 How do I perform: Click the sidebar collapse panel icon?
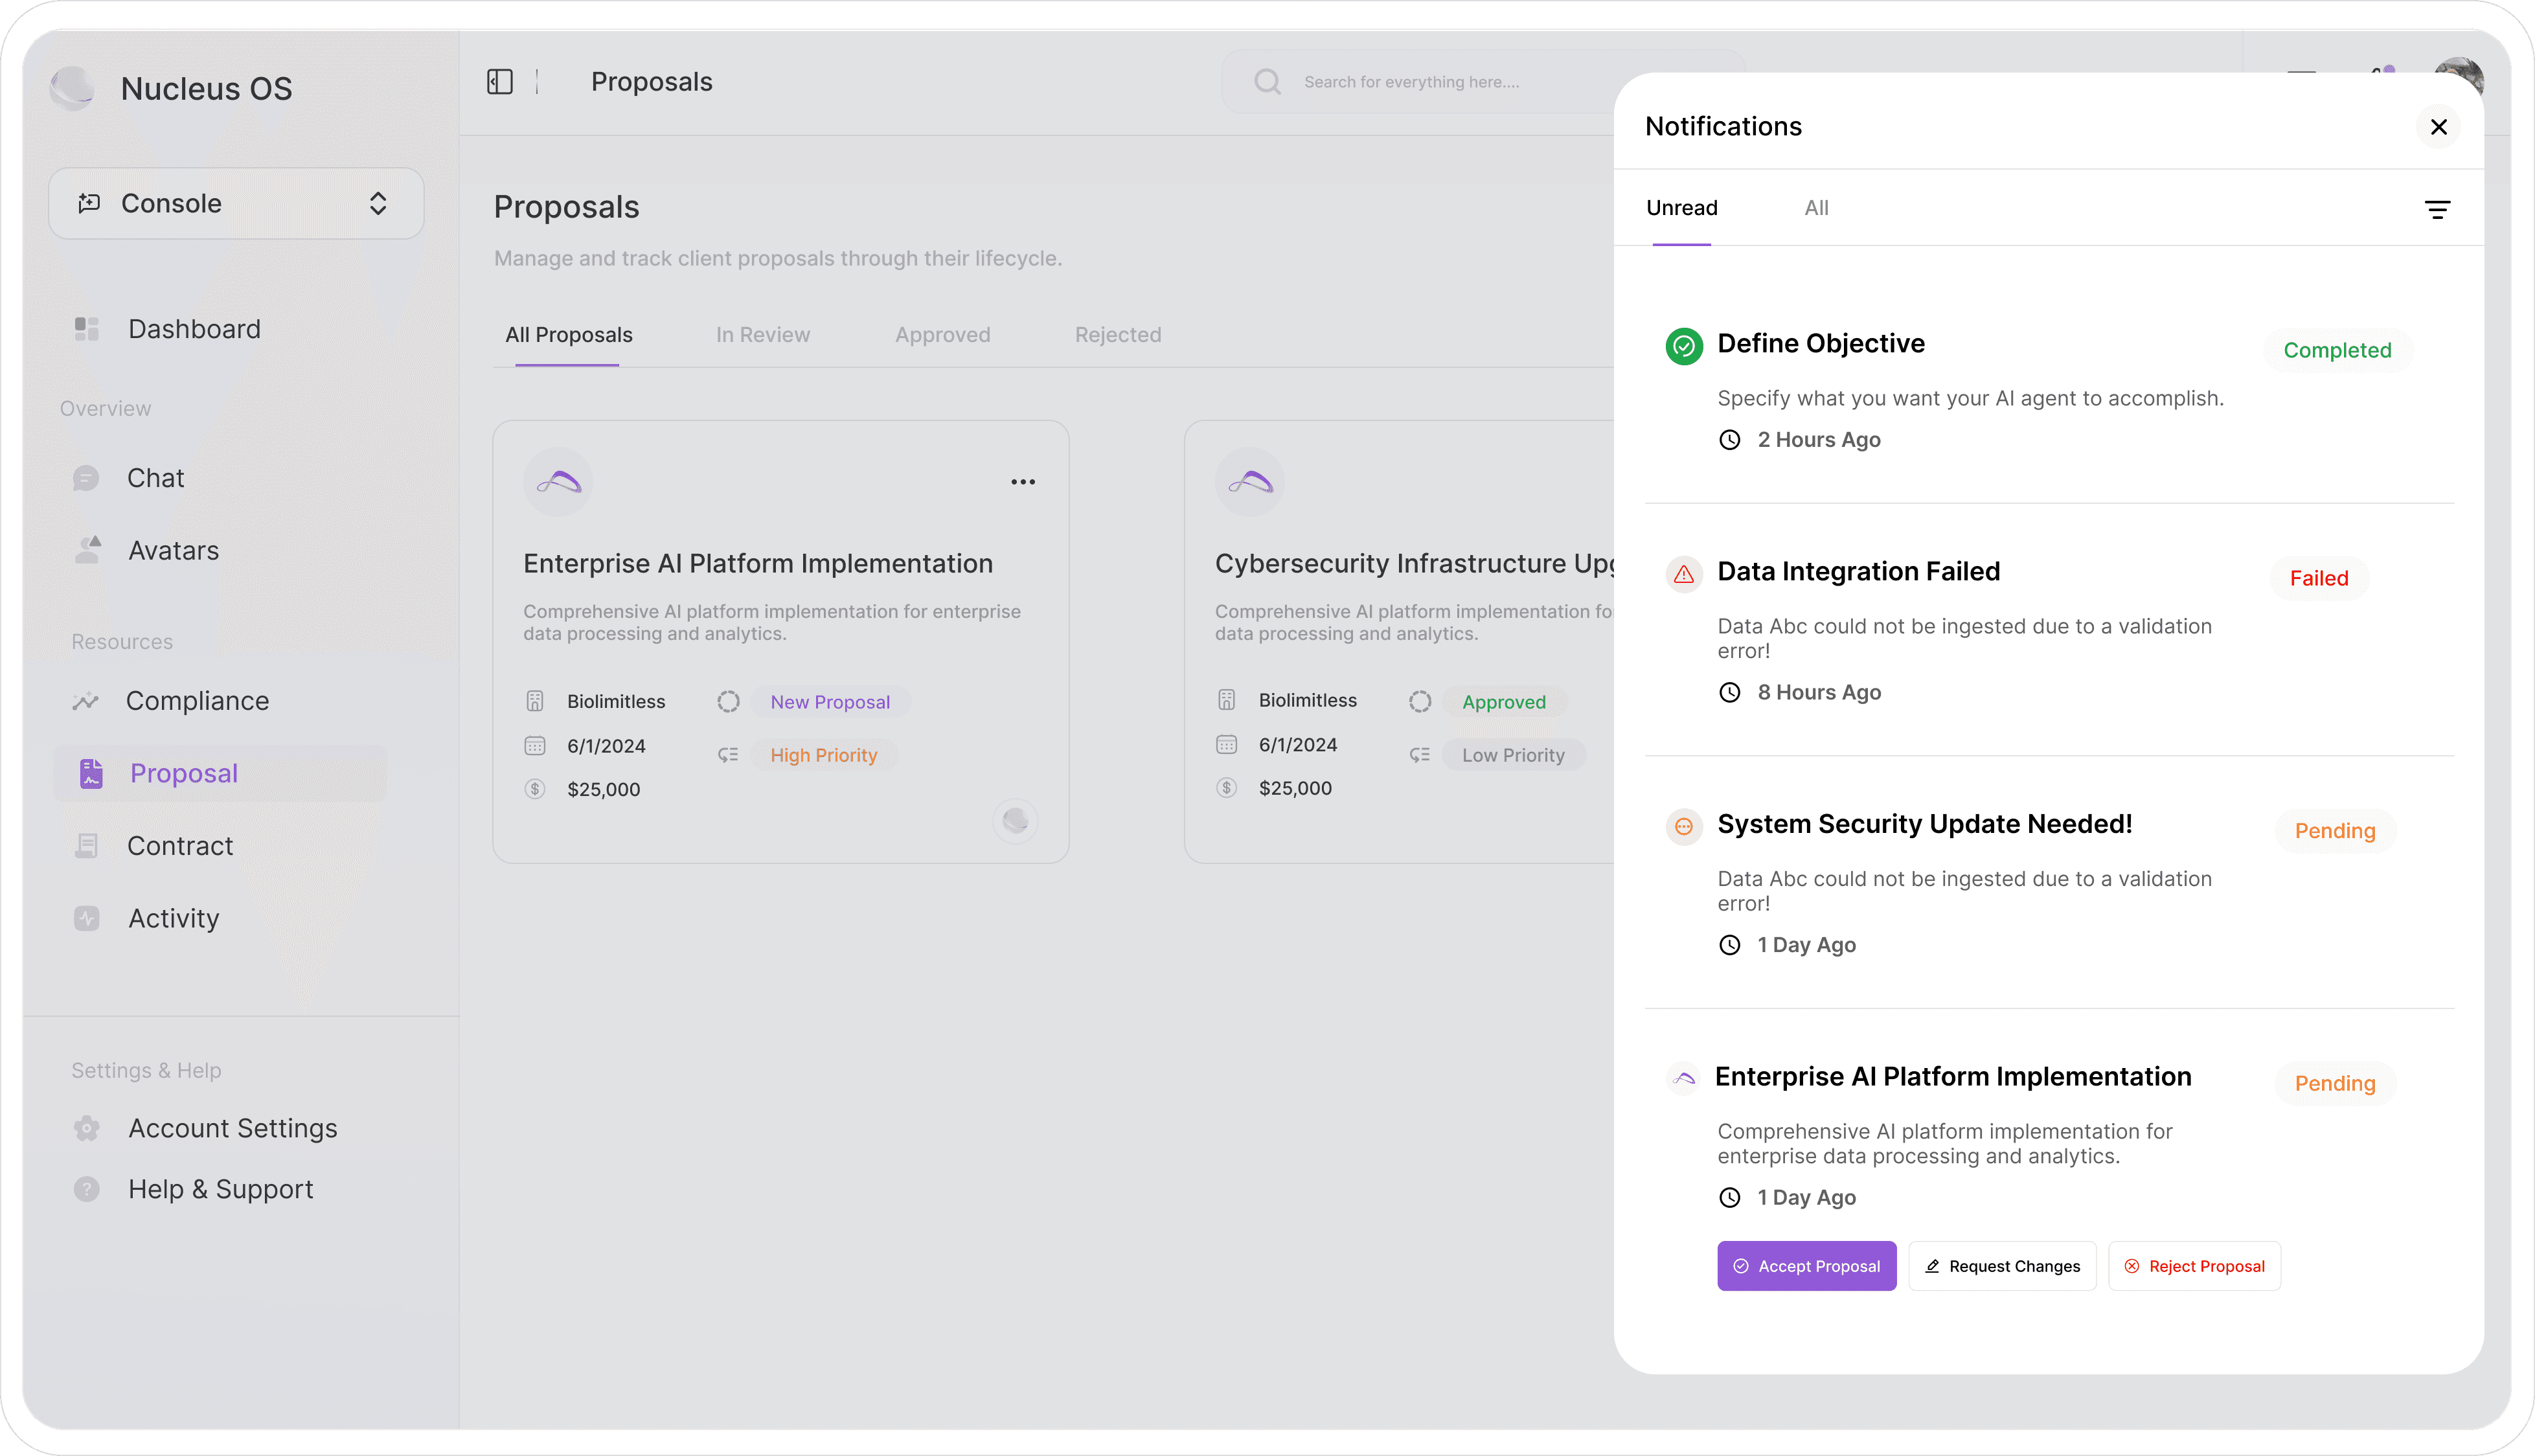499,82
